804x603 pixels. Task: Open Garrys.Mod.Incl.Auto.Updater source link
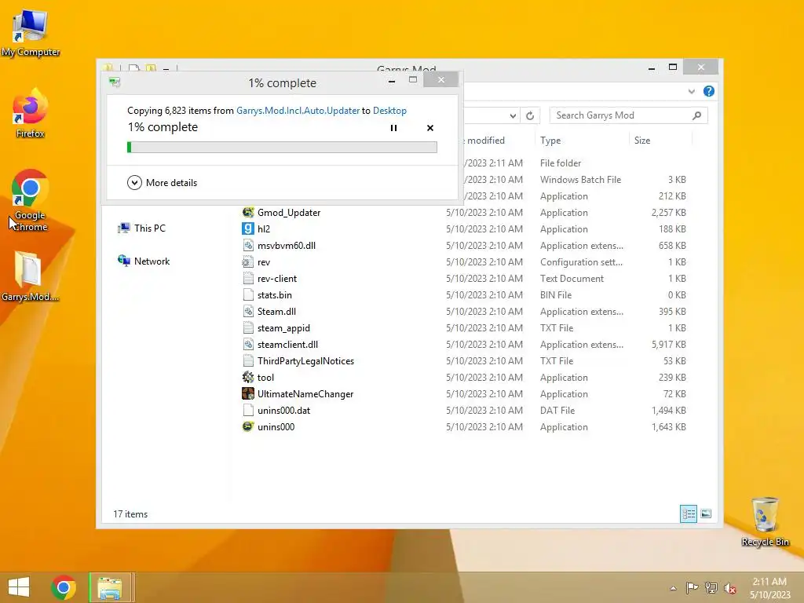pos(298,111)
